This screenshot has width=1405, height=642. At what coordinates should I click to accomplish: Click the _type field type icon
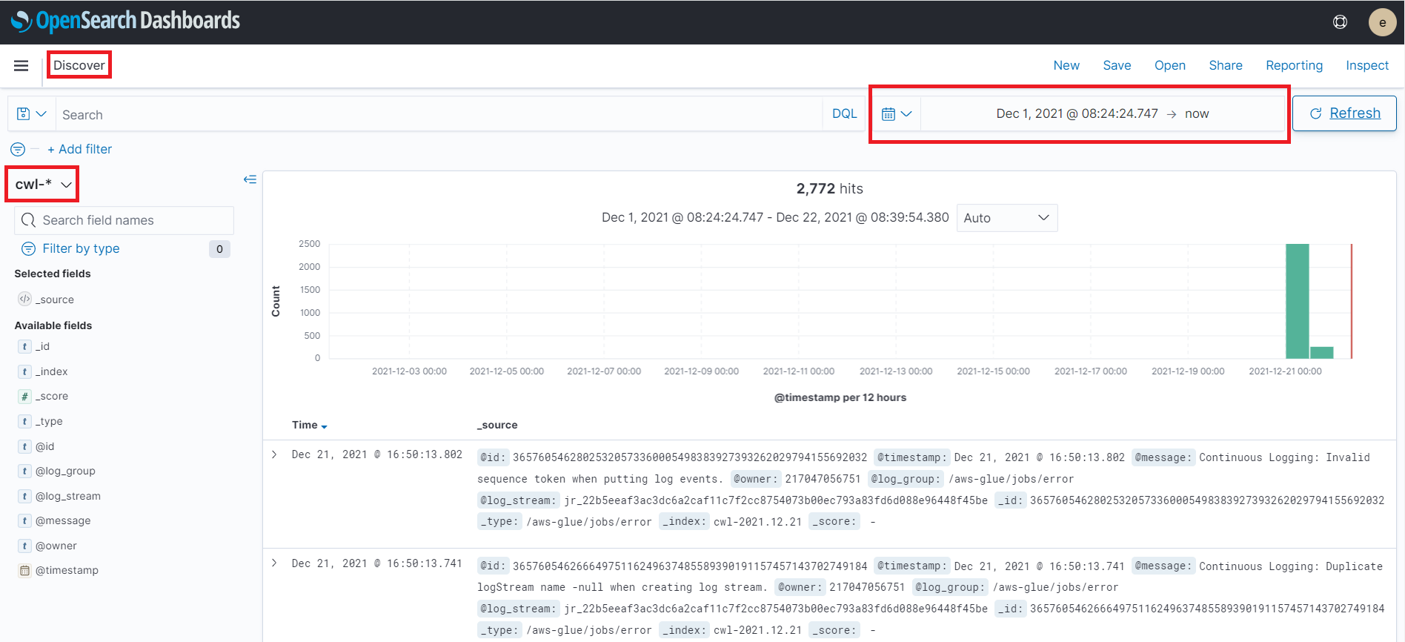click(24, 421)
